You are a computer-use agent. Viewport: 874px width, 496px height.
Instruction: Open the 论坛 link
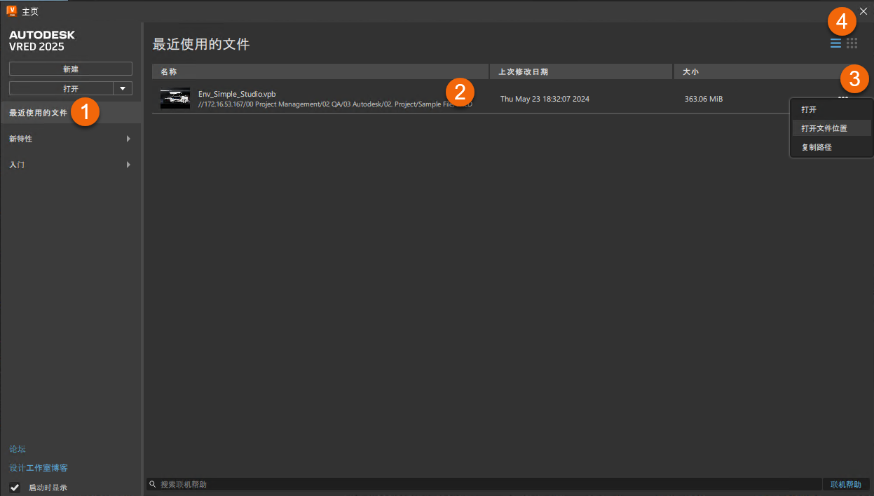[x=18, y=449]
